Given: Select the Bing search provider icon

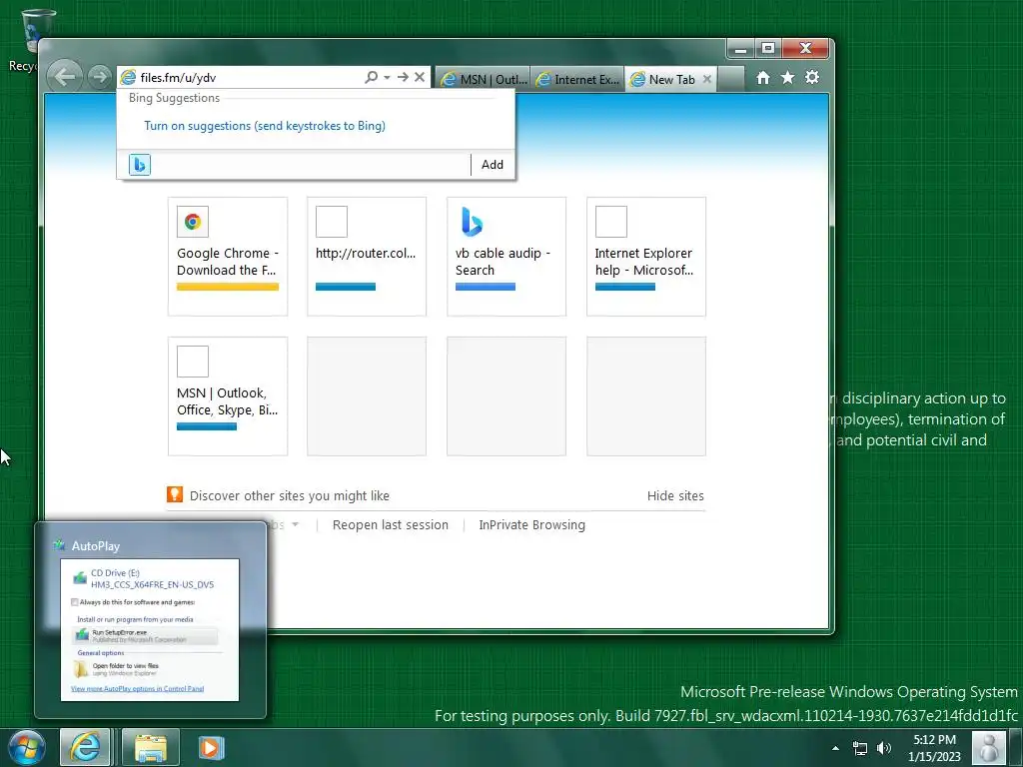Looking at the screenshot, I should pos(140,165).
